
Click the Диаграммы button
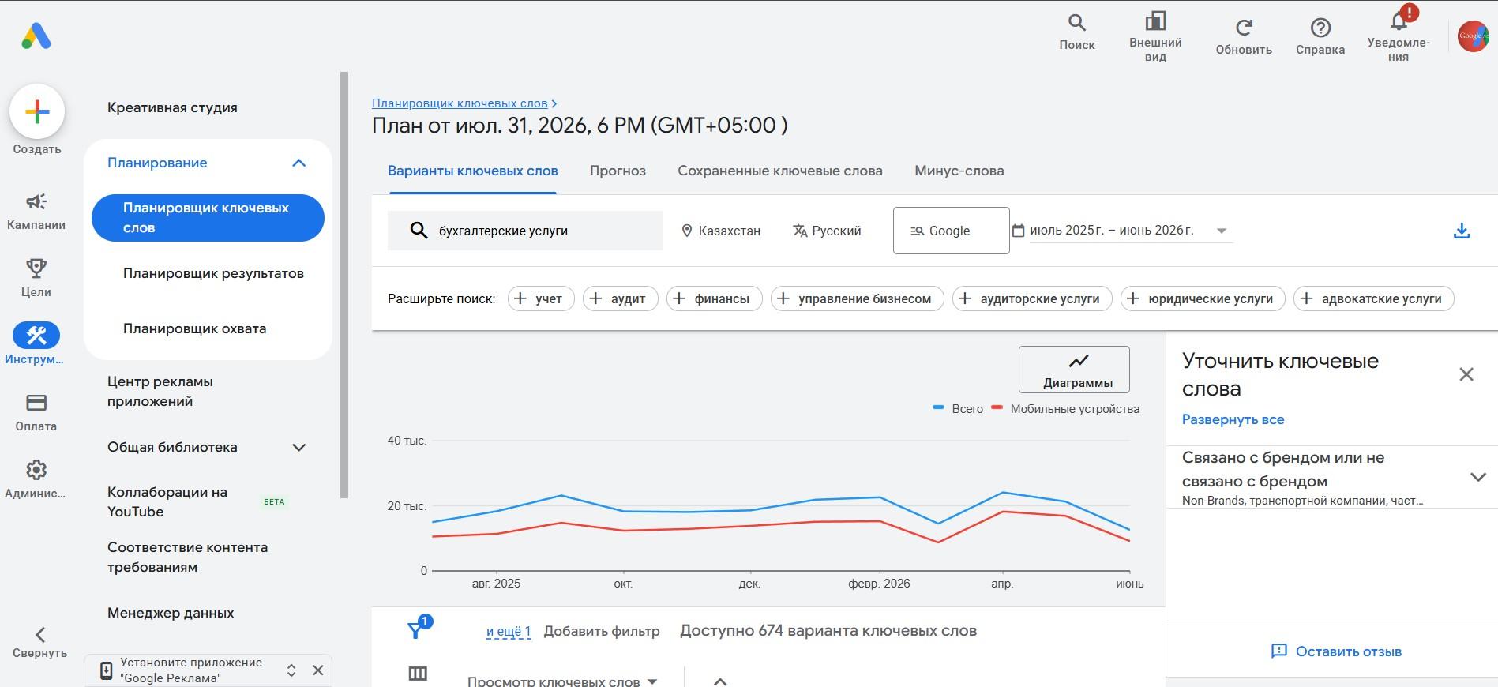click(1074, 370)
